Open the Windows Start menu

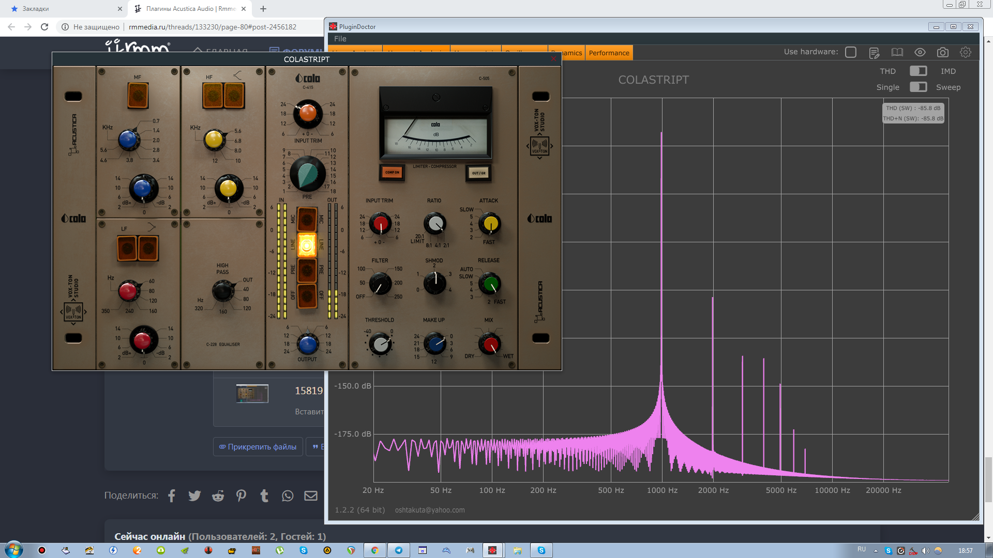[x=14, y=550]
